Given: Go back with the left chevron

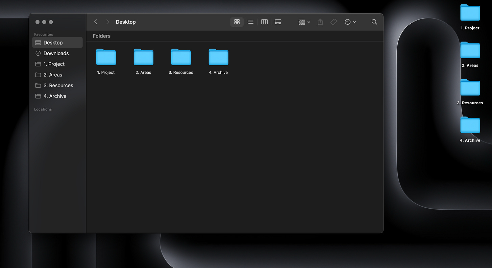Looking at the screenshot, I should tap(96, 22).
